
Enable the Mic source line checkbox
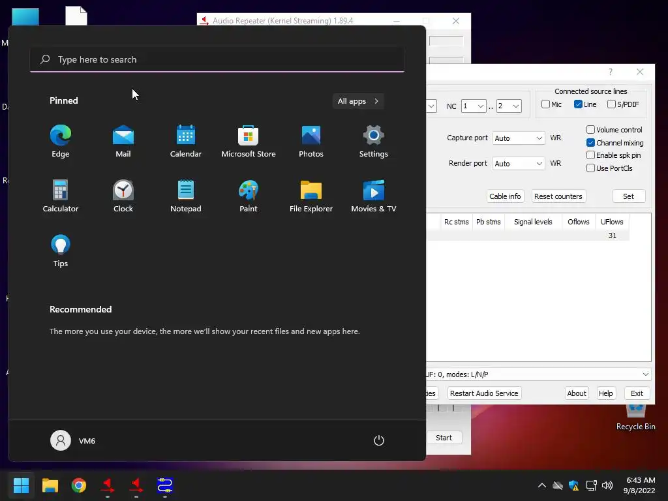(x=546, y=104)
